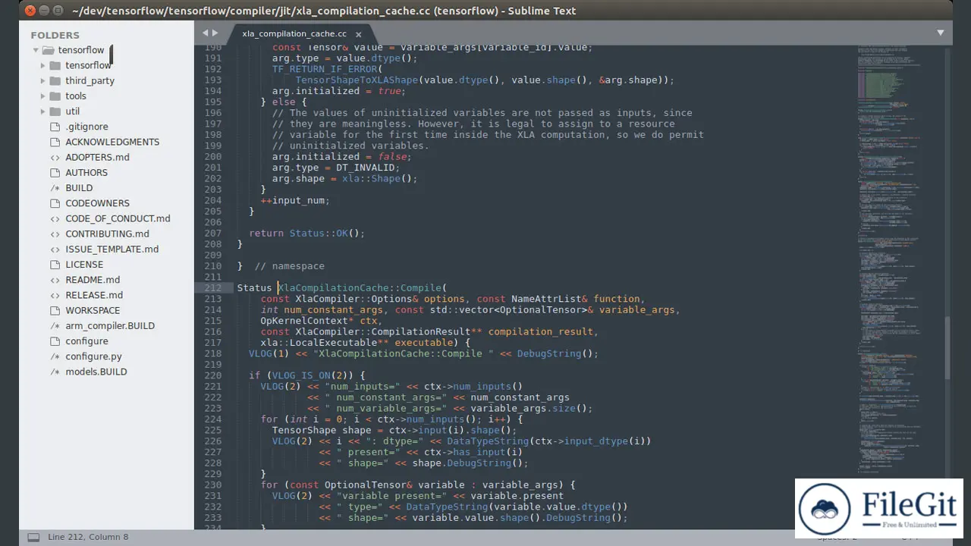This screenshot has width=971, height=546.
Task: Click the AUTHORS markup file icon
Action: pyautogui.click(x=55, y=172)
